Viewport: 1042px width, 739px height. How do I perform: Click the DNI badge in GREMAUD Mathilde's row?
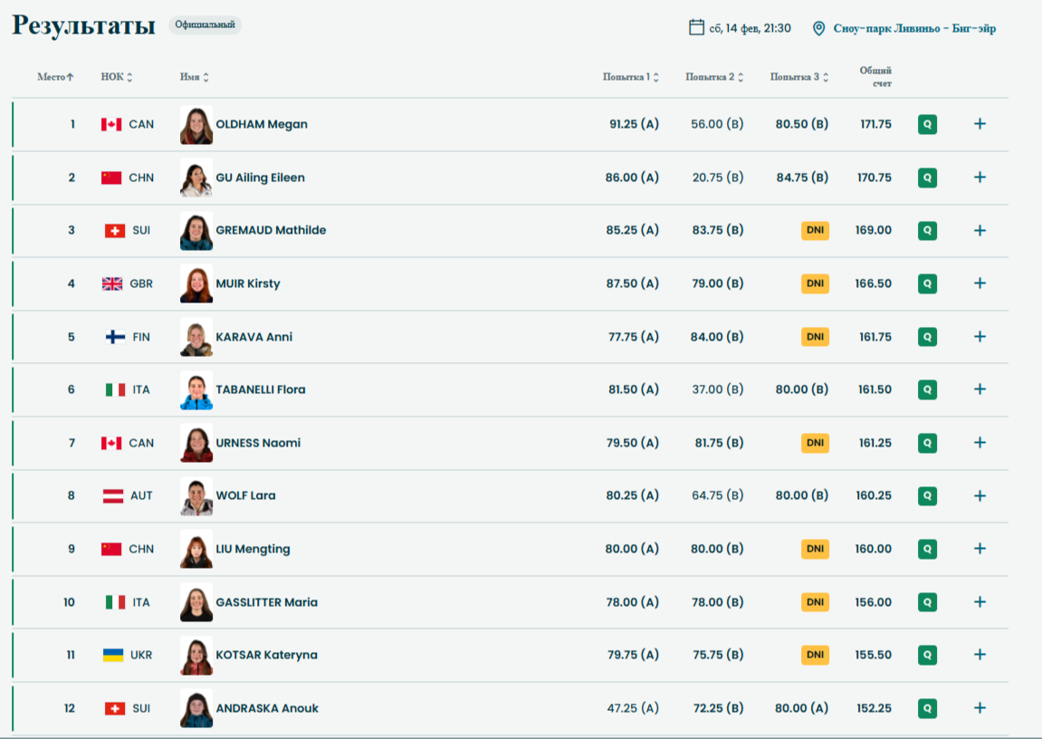[815, 230]
